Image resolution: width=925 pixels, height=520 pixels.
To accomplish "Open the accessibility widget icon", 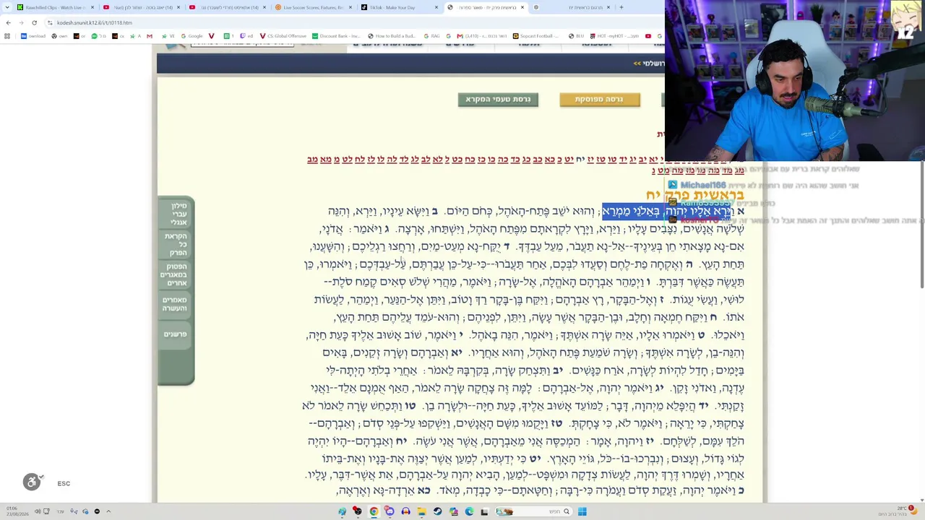I will pyautogui.click(x=32, y=482).
